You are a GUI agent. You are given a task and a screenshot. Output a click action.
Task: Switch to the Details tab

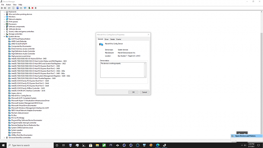tap(112, 39)
